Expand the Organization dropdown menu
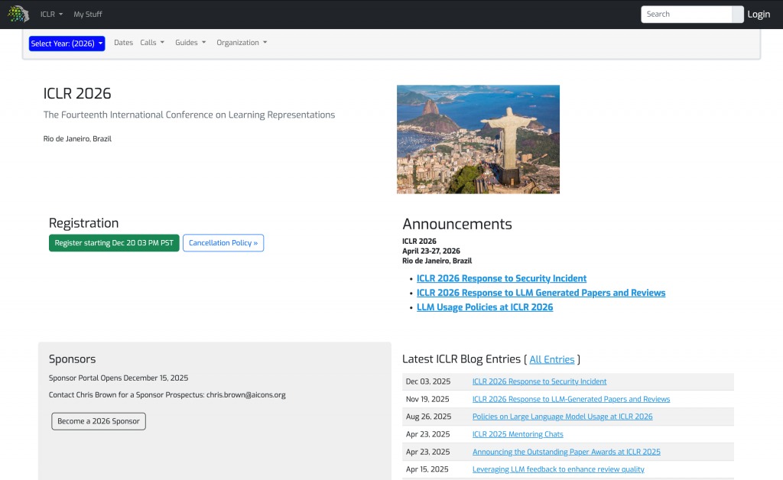Screen dimensions: 783x480 (x=242, y=43)
